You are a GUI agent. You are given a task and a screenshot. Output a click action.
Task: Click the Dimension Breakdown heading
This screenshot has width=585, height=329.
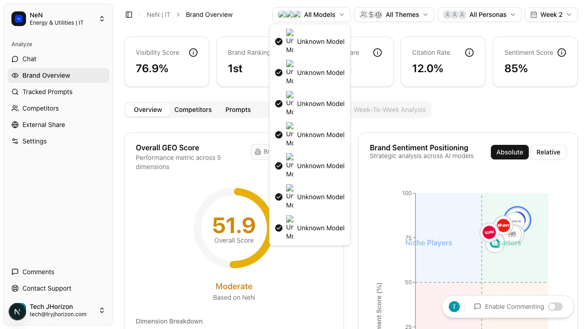tap(169, 321)
